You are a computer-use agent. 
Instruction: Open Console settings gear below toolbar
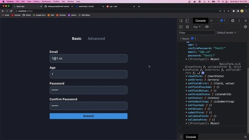(245, 27)
